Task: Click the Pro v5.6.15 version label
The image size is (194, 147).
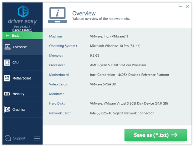Action: pos(23,27)
